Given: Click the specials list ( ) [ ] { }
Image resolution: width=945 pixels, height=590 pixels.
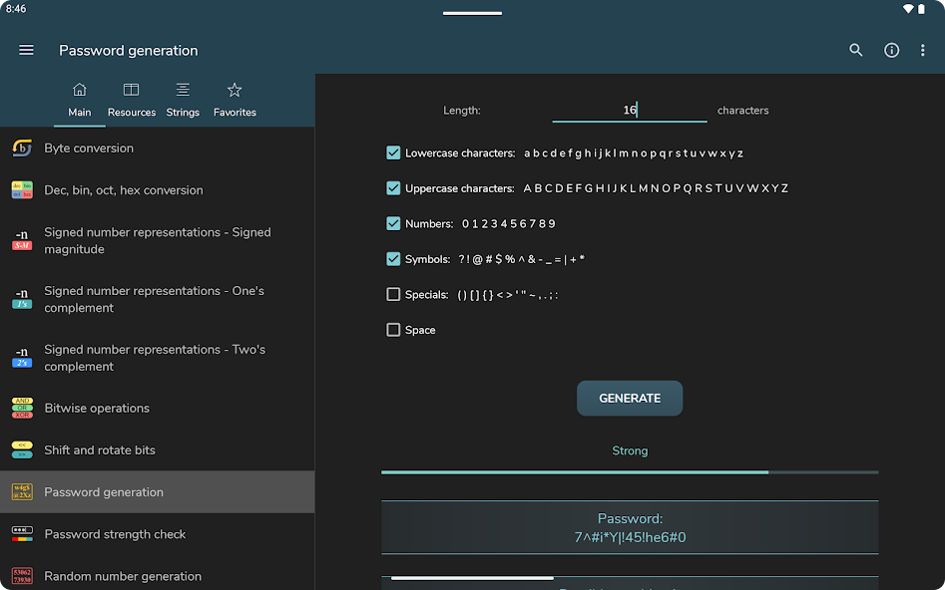Looking at the screenshot, I should point(508,295).
